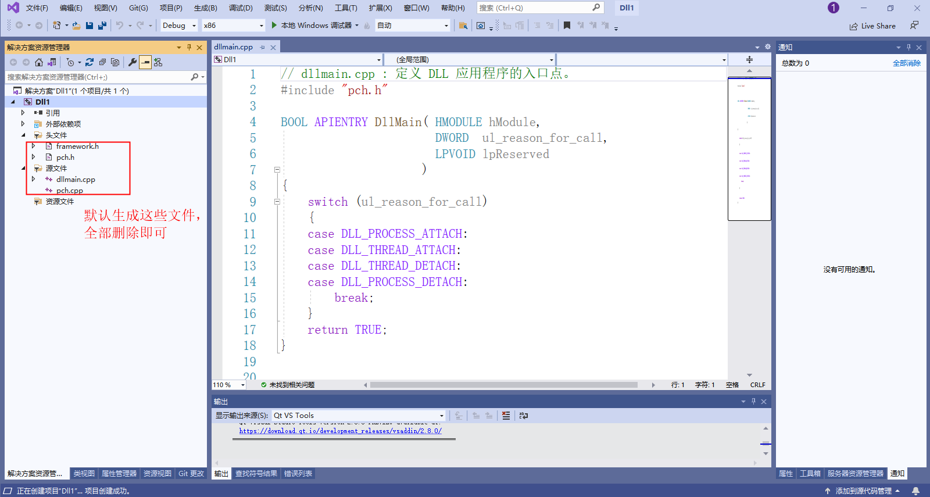Screen dimensions: 930x497
Task: Click the Output panel vertical scrollbar down arrow
Action: (x=766, y=453)
